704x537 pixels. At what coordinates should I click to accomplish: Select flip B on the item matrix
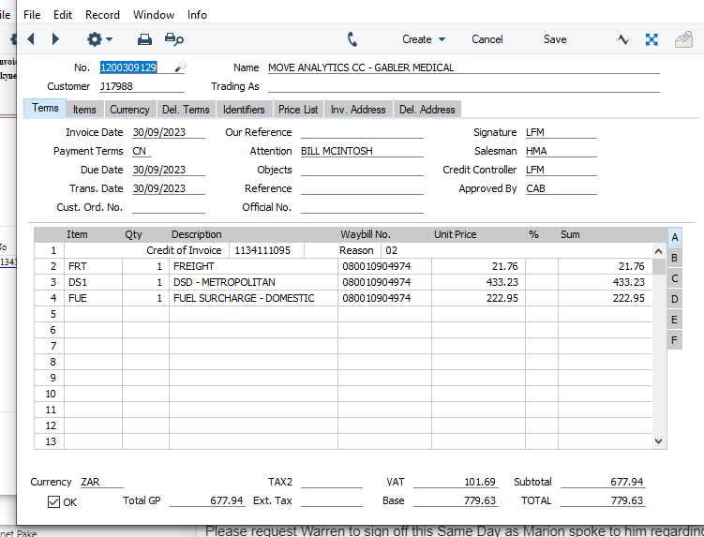tap(674, 258)
